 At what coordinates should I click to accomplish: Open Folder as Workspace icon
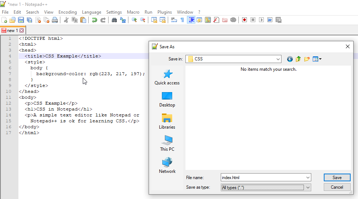tap(225, 20)
